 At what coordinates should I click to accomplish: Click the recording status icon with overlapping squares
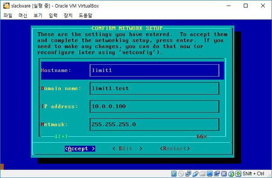tap(217, 173)
